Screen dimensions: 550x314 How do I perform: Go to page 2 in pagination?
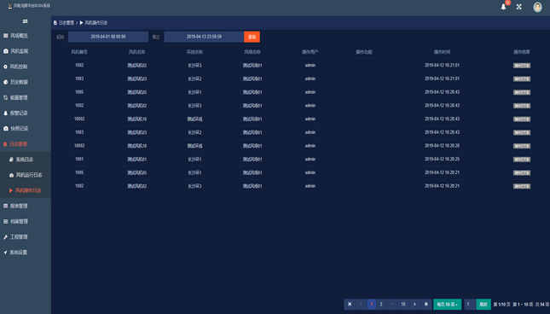381,304
